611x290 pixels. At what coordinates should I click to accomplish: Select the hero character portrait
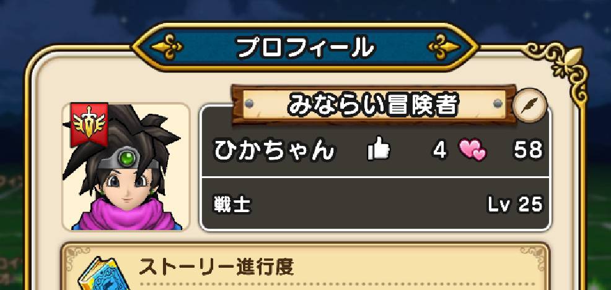(x=126, y=167)
